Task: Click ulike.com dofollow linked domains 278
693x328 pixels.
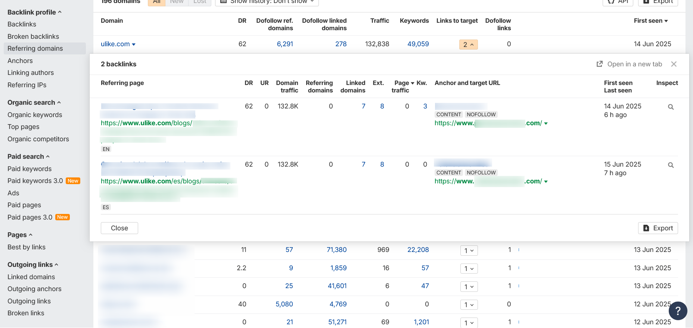Action: coord(341,44)
